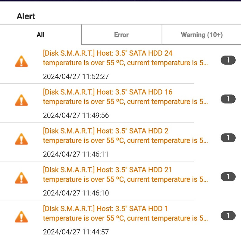The width and height of the screenshot is (241, 235).
Task: Open HDD 1 temperature alert message
Action: 125,213
